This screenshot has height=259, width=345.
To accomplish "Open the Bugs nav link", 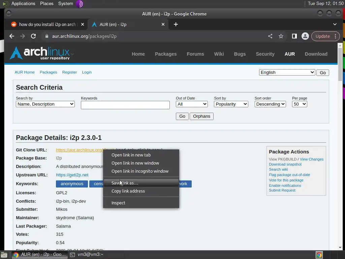I will tap(240, 54).
